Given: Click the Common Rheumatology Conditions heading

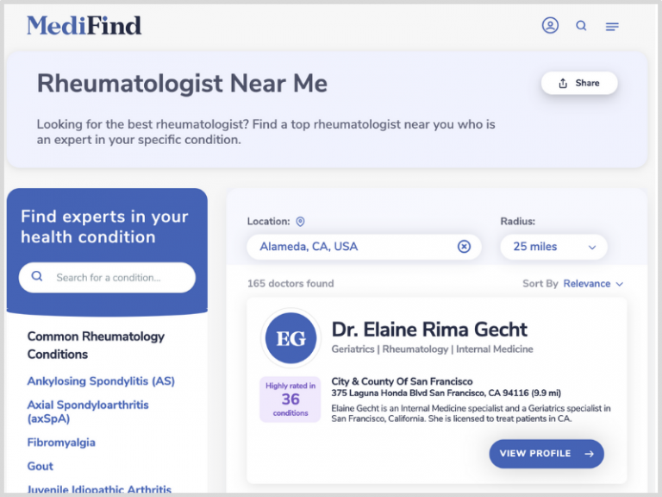Looking at the screenshot, I should (96, 345).
